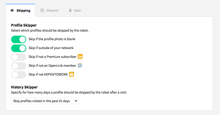Click the 'Skip if outside of your network' label

(51, 48)
